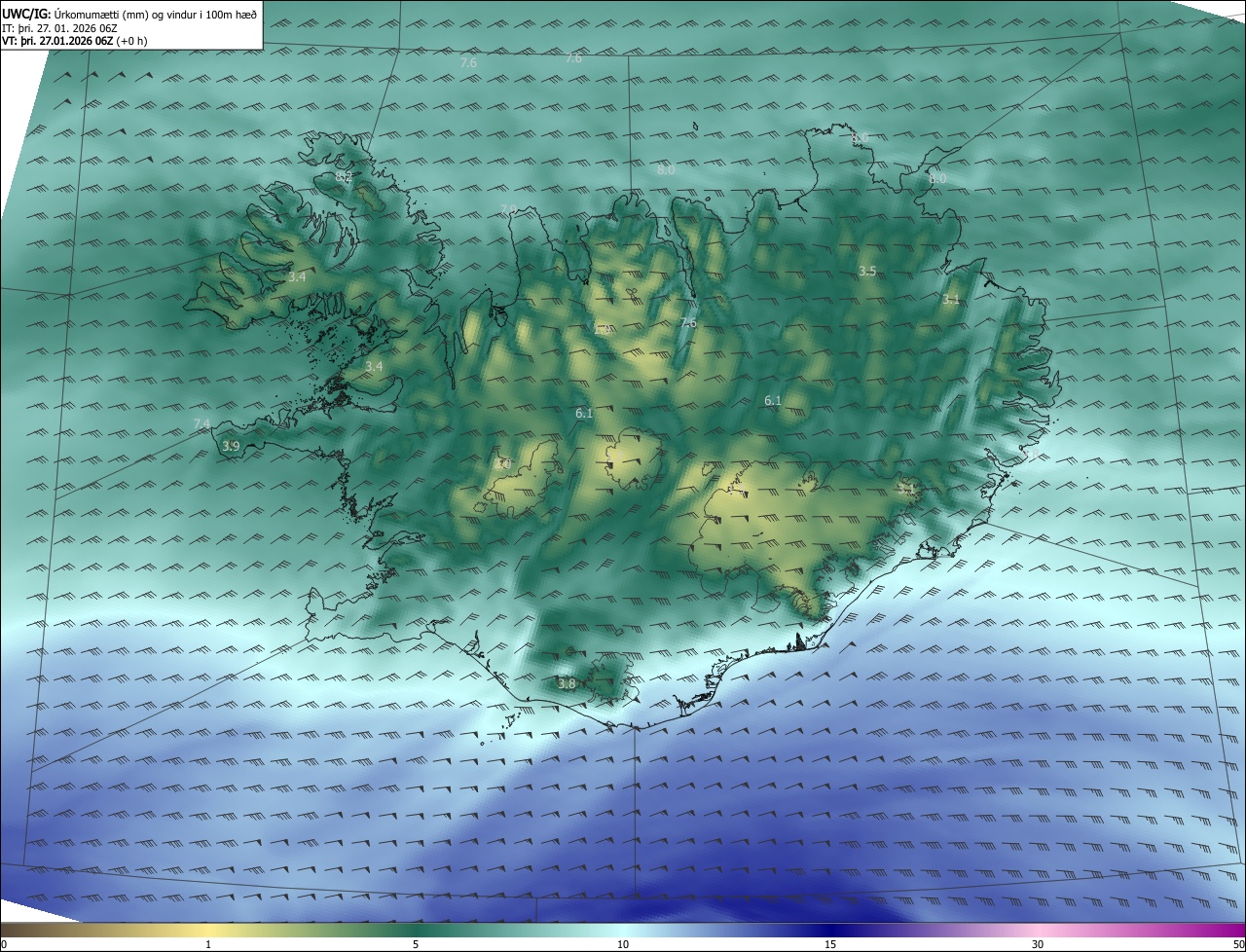Click the '1' tick on color scale

tap(208, 944)
